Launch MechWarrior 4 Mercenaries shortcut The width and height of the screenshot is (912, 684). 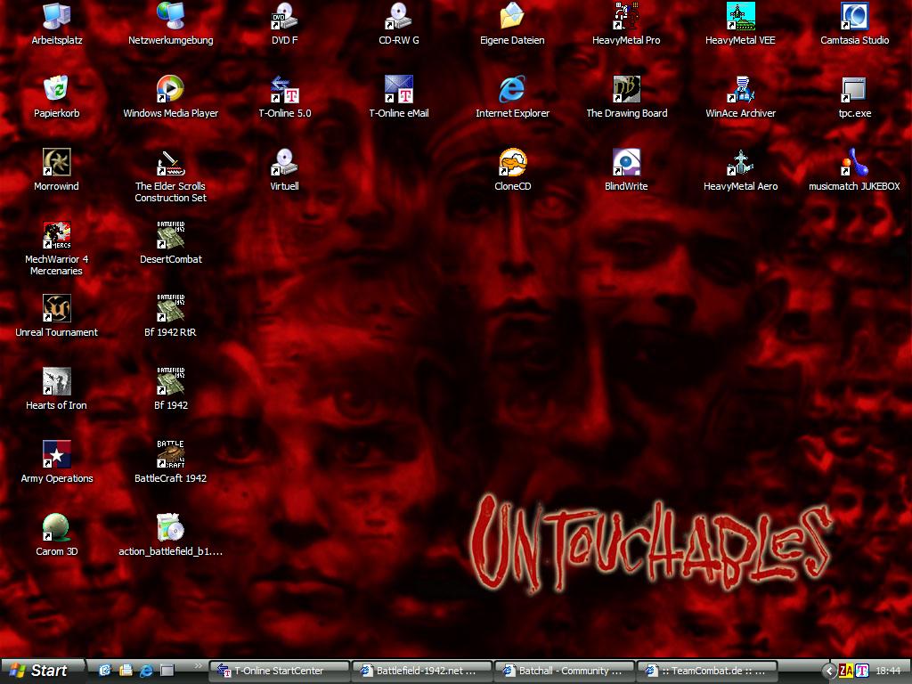pyautogui.click(x=56, y=248)
